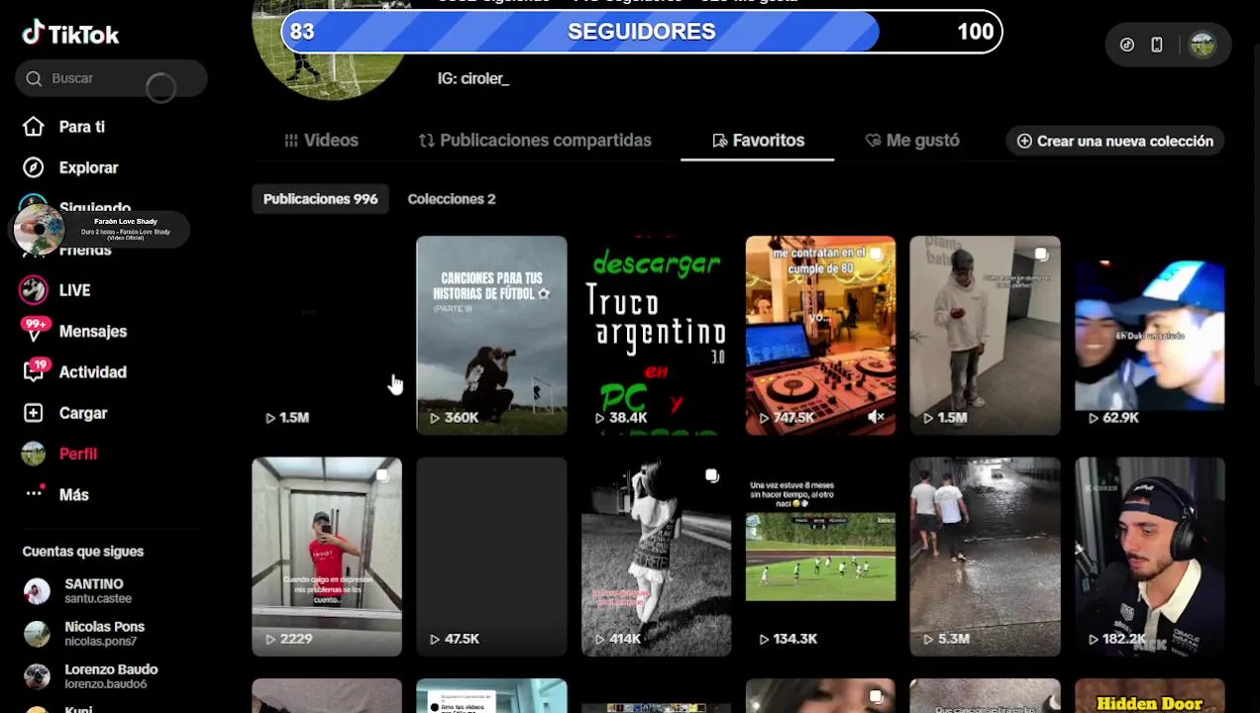The width and height of the screenshot is (1260, 713).
Task: Open the streamer video with 182.2K
Action: (x=1149, y=557)
